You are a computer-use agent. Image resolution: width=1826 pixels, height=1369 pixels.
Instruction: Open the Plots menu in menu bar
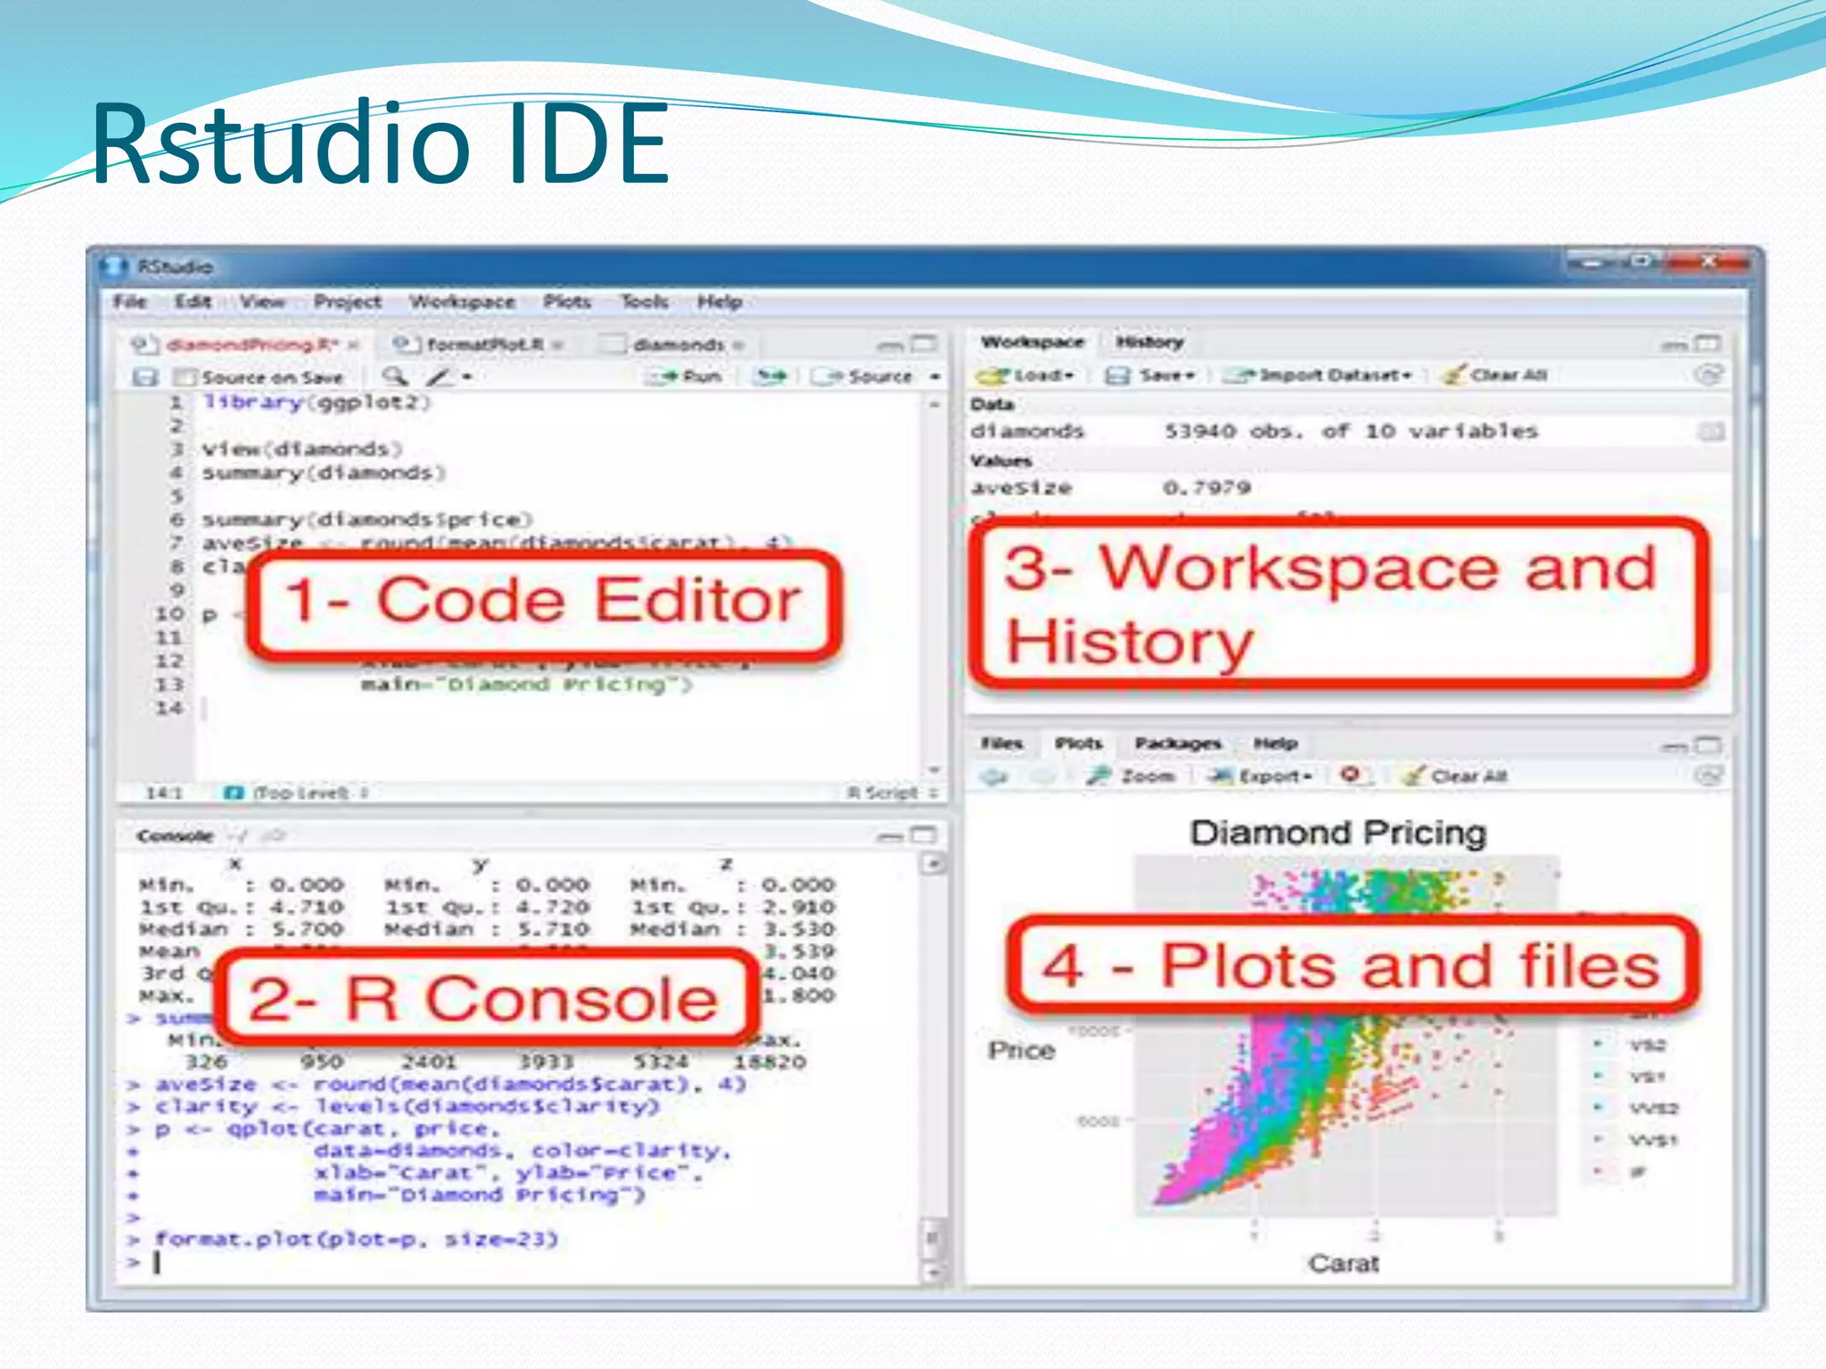568,301
